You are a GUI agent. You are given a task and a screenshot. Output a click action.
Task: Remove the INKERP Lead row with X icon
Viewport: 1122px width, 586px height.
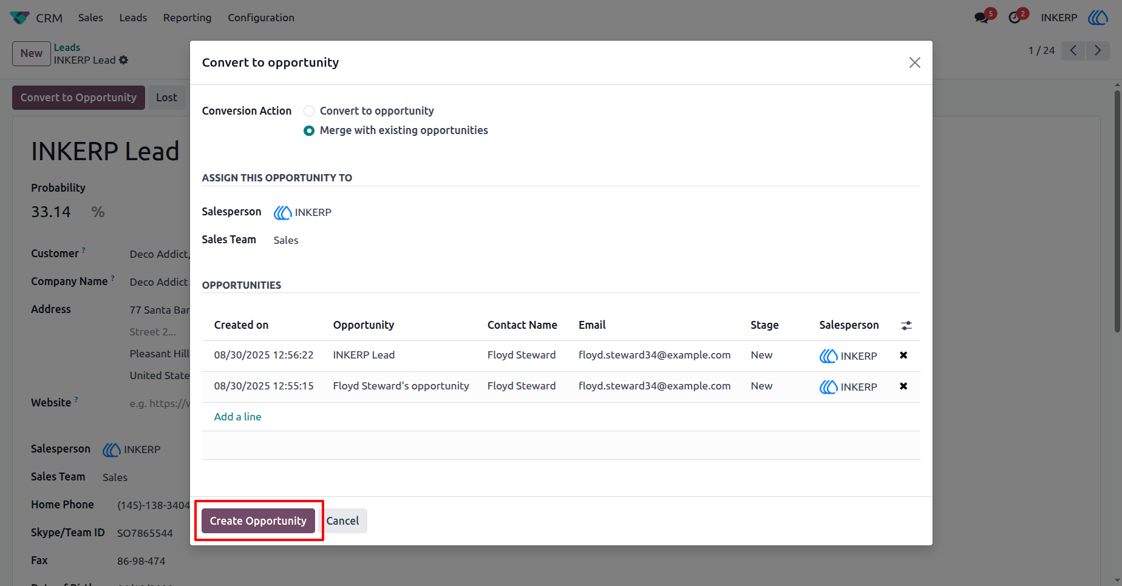pyautogui.click(x=903, y=355)
